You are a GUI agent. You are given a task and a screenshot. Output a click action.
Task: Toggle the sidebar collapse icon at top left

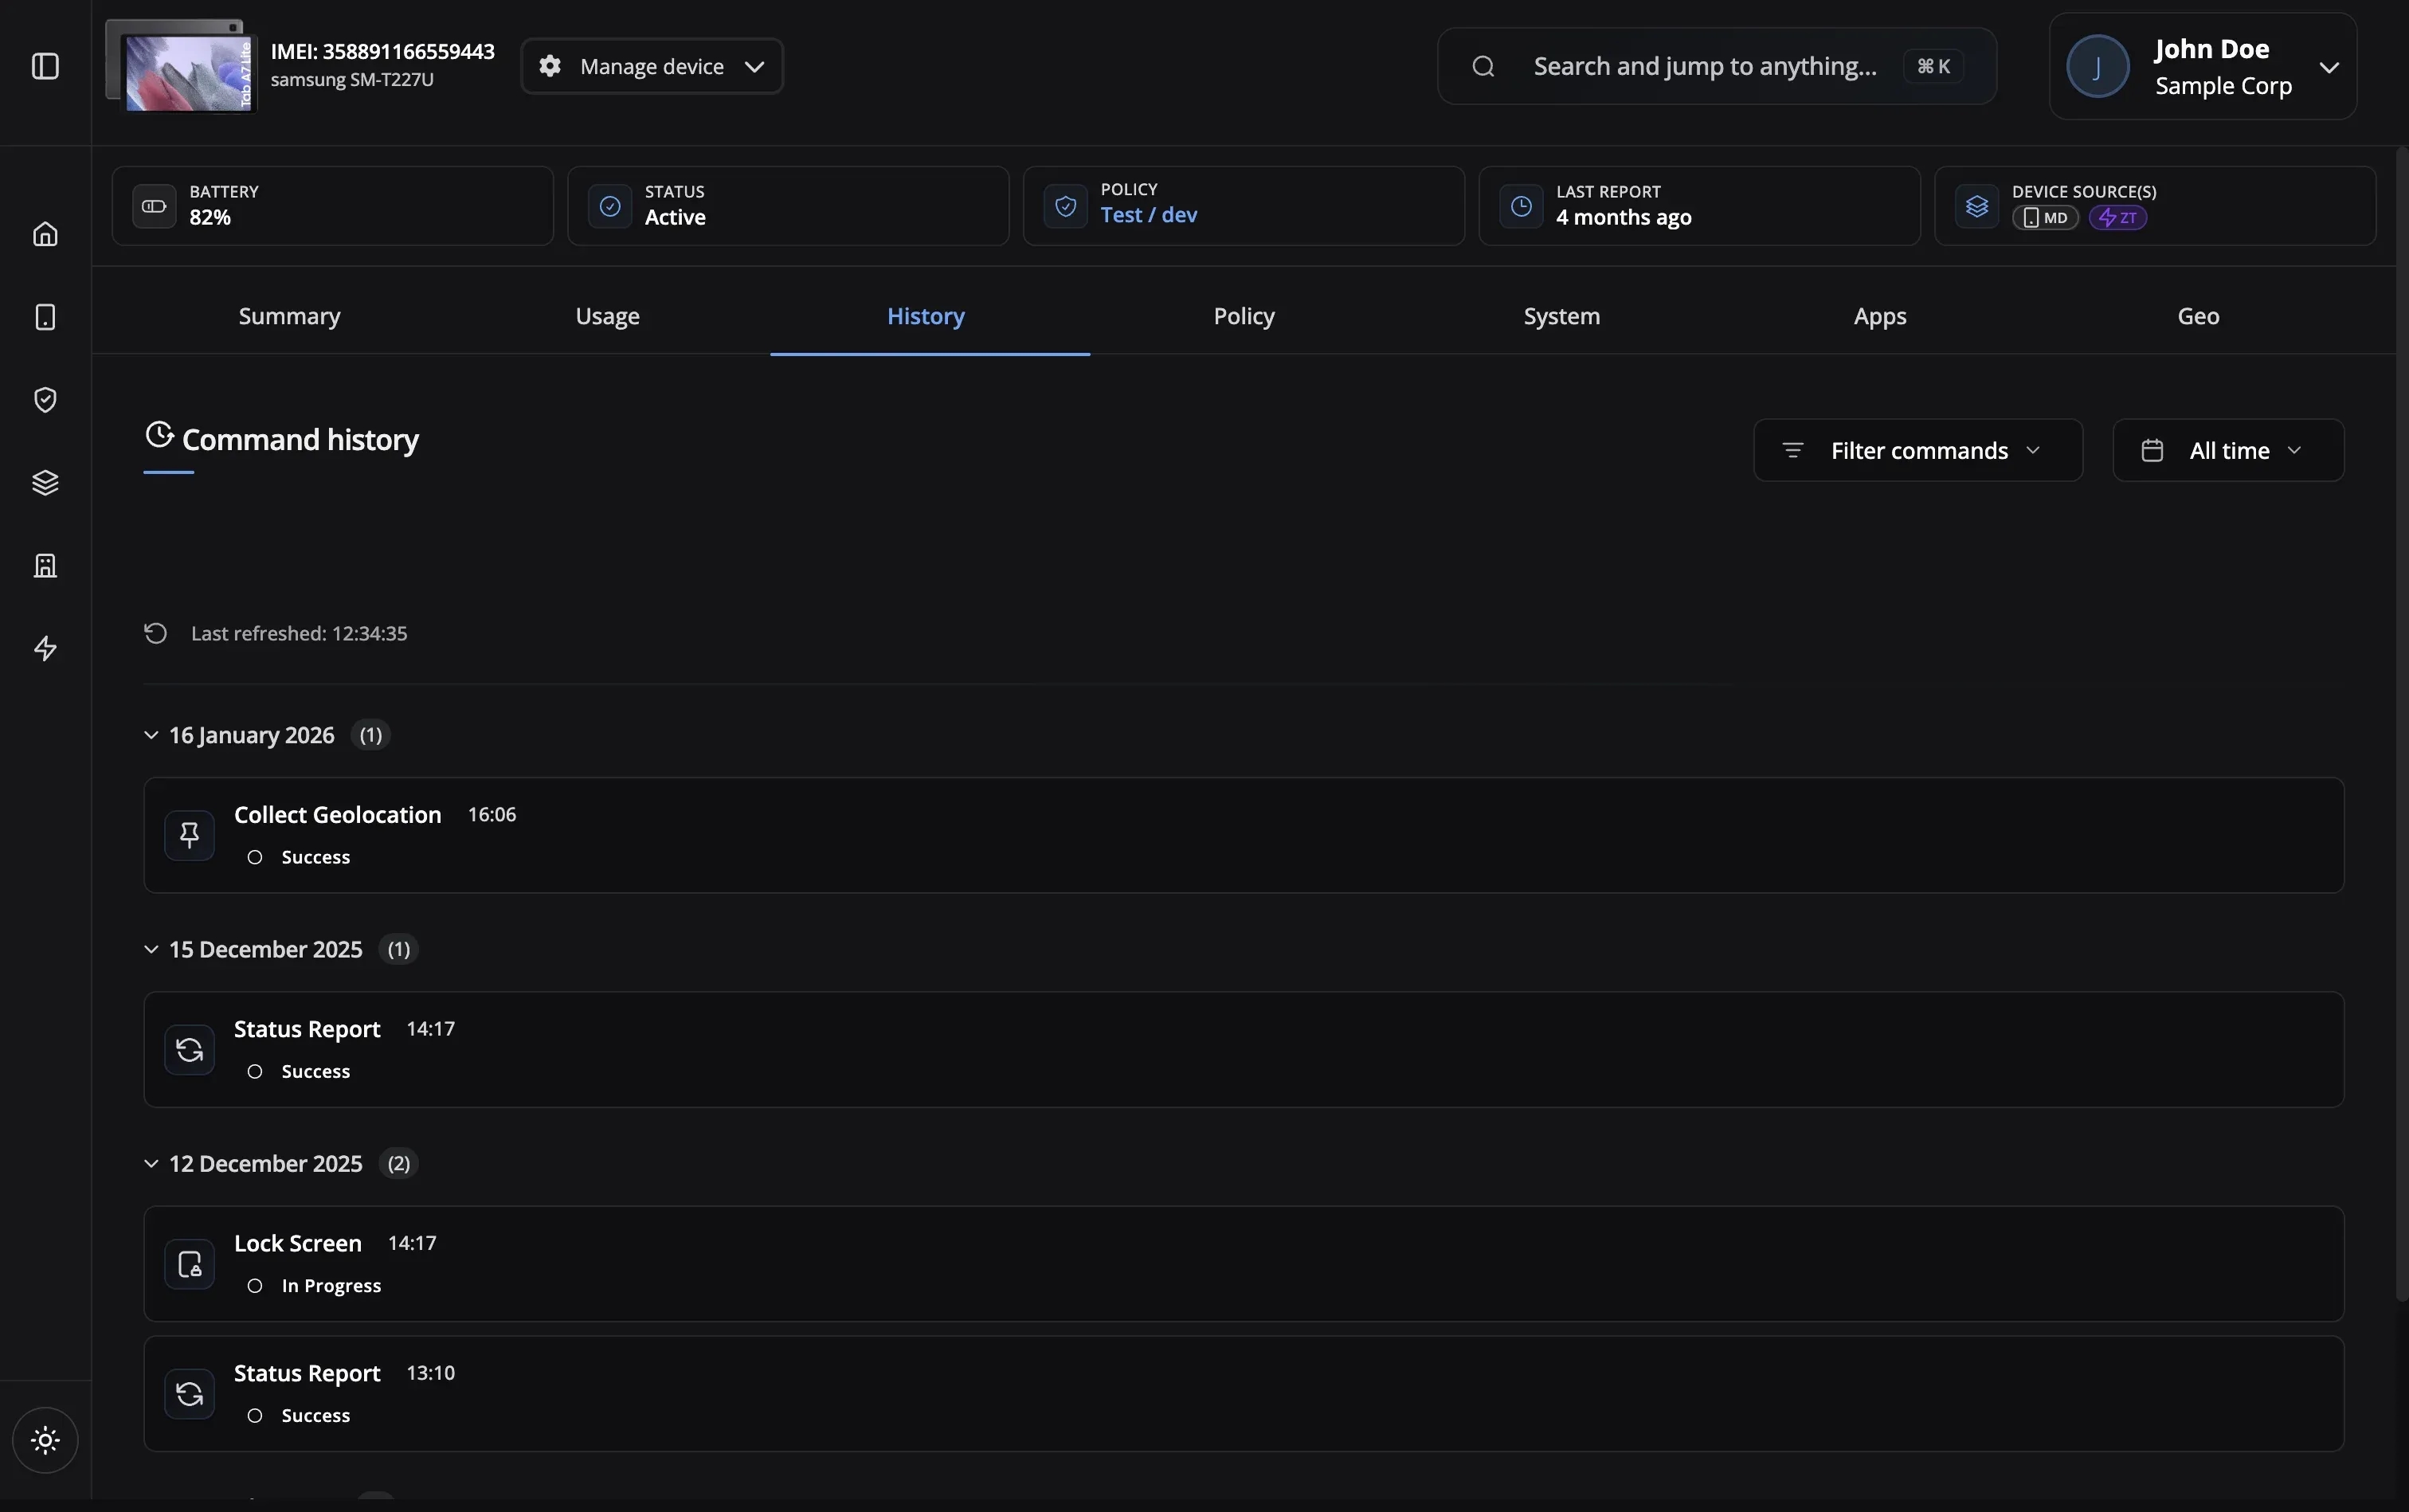[x=45, y=66]
